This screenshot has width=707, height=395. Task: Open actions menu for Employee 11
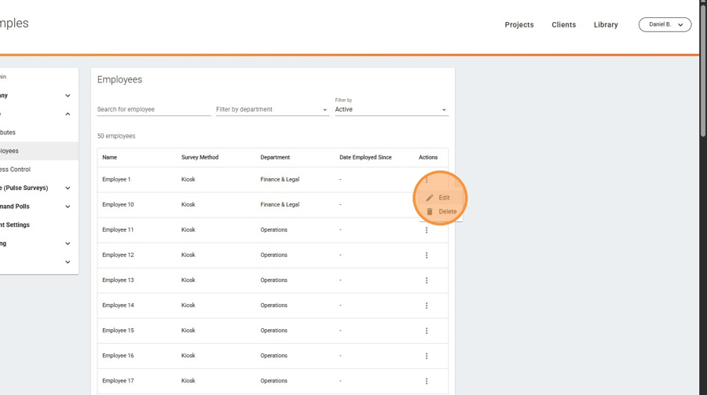coord(426,230)
